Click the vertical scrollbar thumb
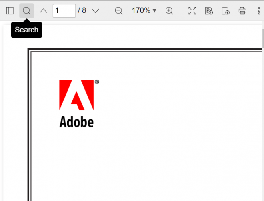Image resolution: width=264 pixels, height=201 pixels. (263, 38)
